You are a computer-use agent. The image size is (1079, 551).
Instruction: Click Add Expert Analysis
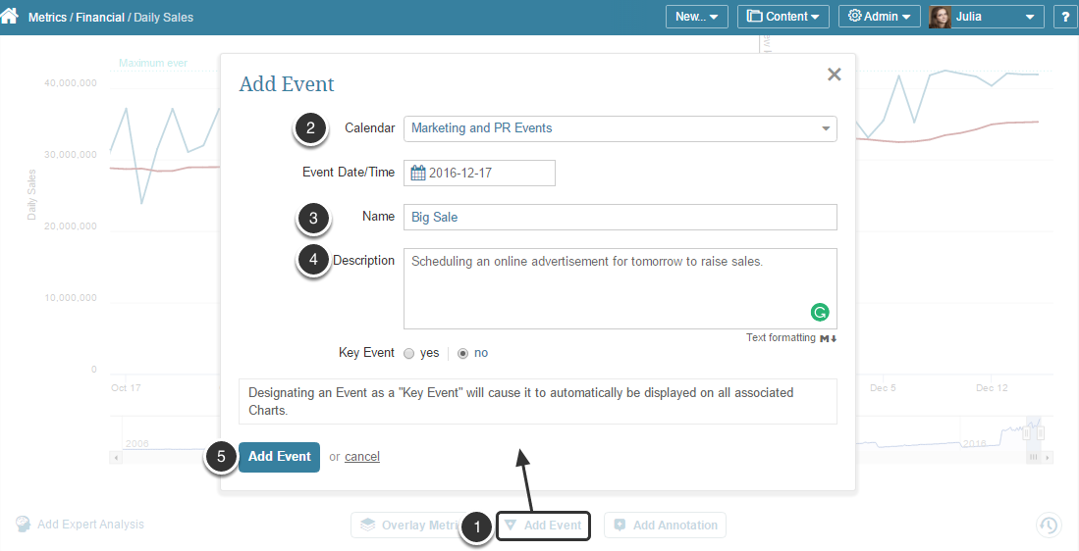pos(80,525)
